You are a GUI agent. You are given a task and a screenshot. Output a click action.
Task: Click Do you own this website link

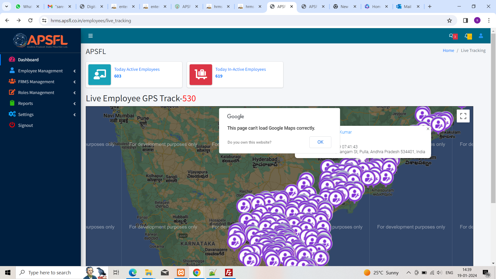(249, 142)
